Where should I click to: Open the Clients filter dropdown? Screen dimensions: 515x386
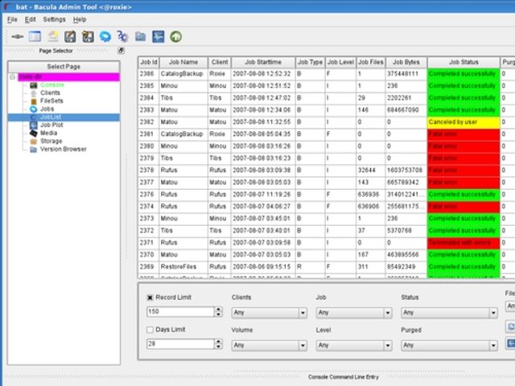(269, 313)
